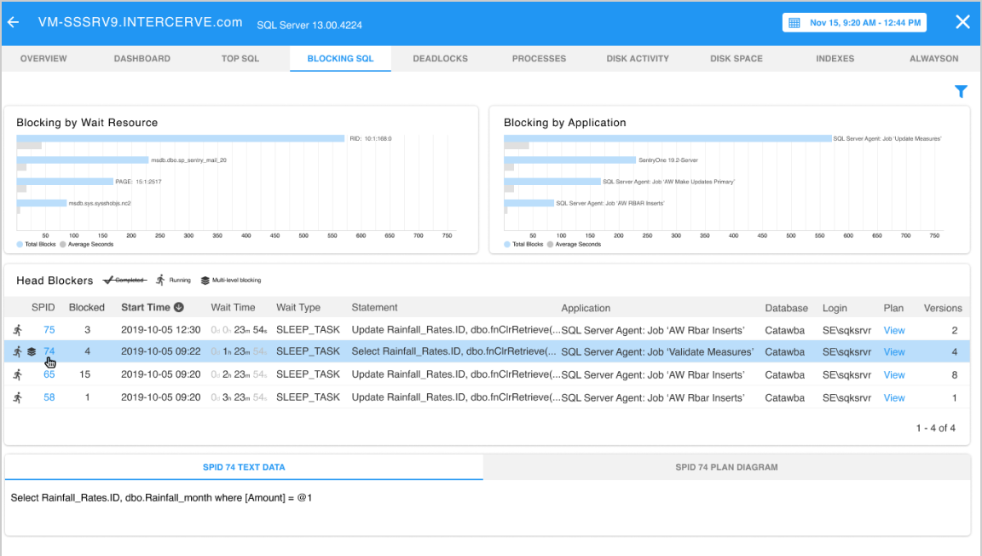
Task: Click running icon for SPID 75 row
Action: (x=17, y=330)
